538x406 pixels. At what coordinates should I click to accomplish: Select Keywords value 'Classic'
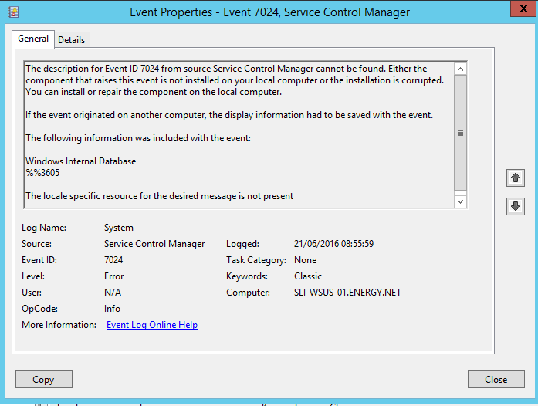(x=308, y=276)
